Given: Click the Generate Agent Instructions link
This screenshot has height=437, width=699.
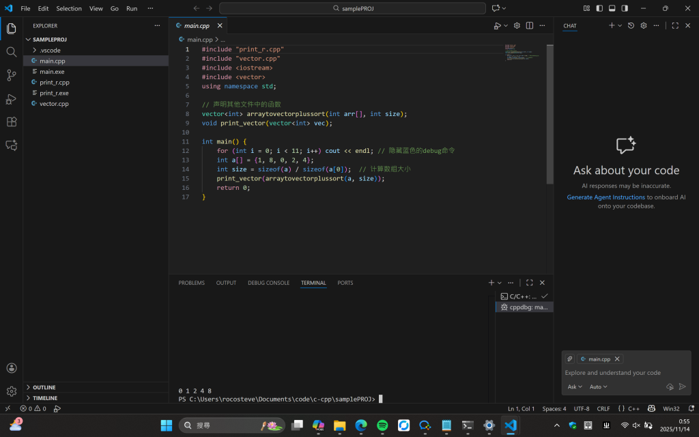Looking at the screenshot, I should pyautogui.click(x=606, y=197).
